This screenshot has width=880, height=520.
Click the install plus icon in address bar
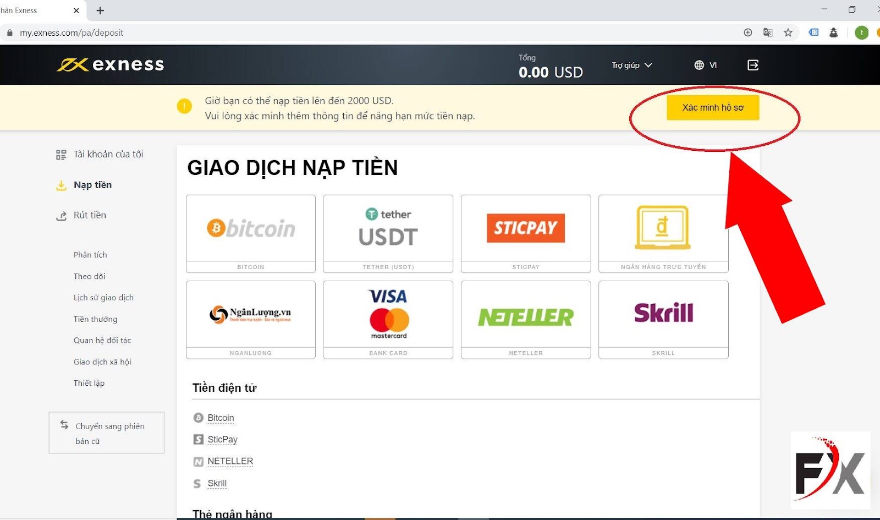tap(748, 32)
